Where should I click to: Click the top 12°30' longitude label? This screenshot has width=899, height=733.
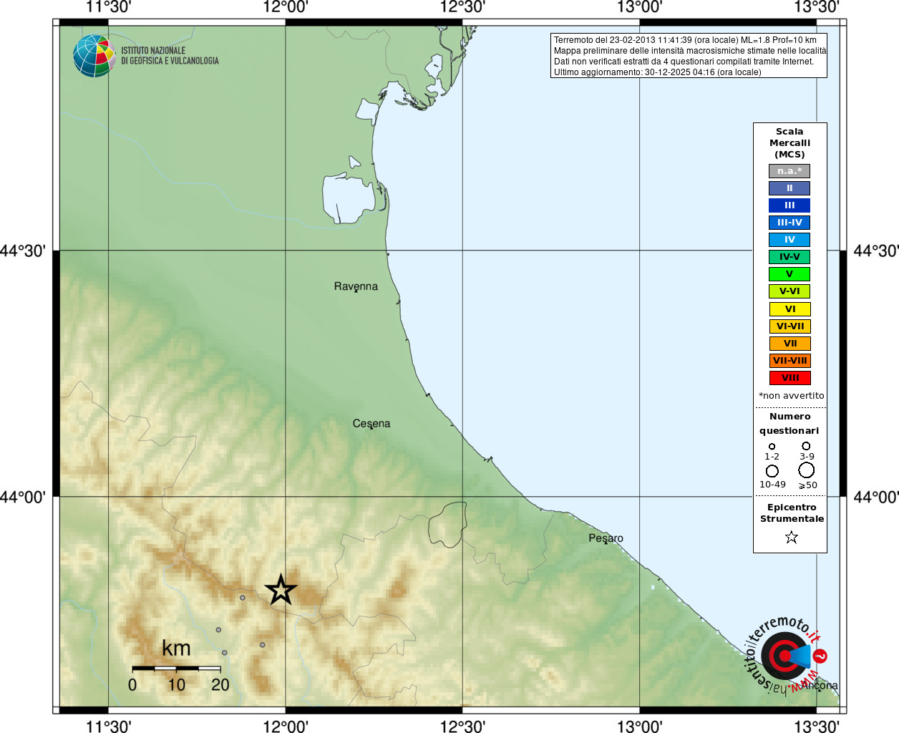(462, 7)
